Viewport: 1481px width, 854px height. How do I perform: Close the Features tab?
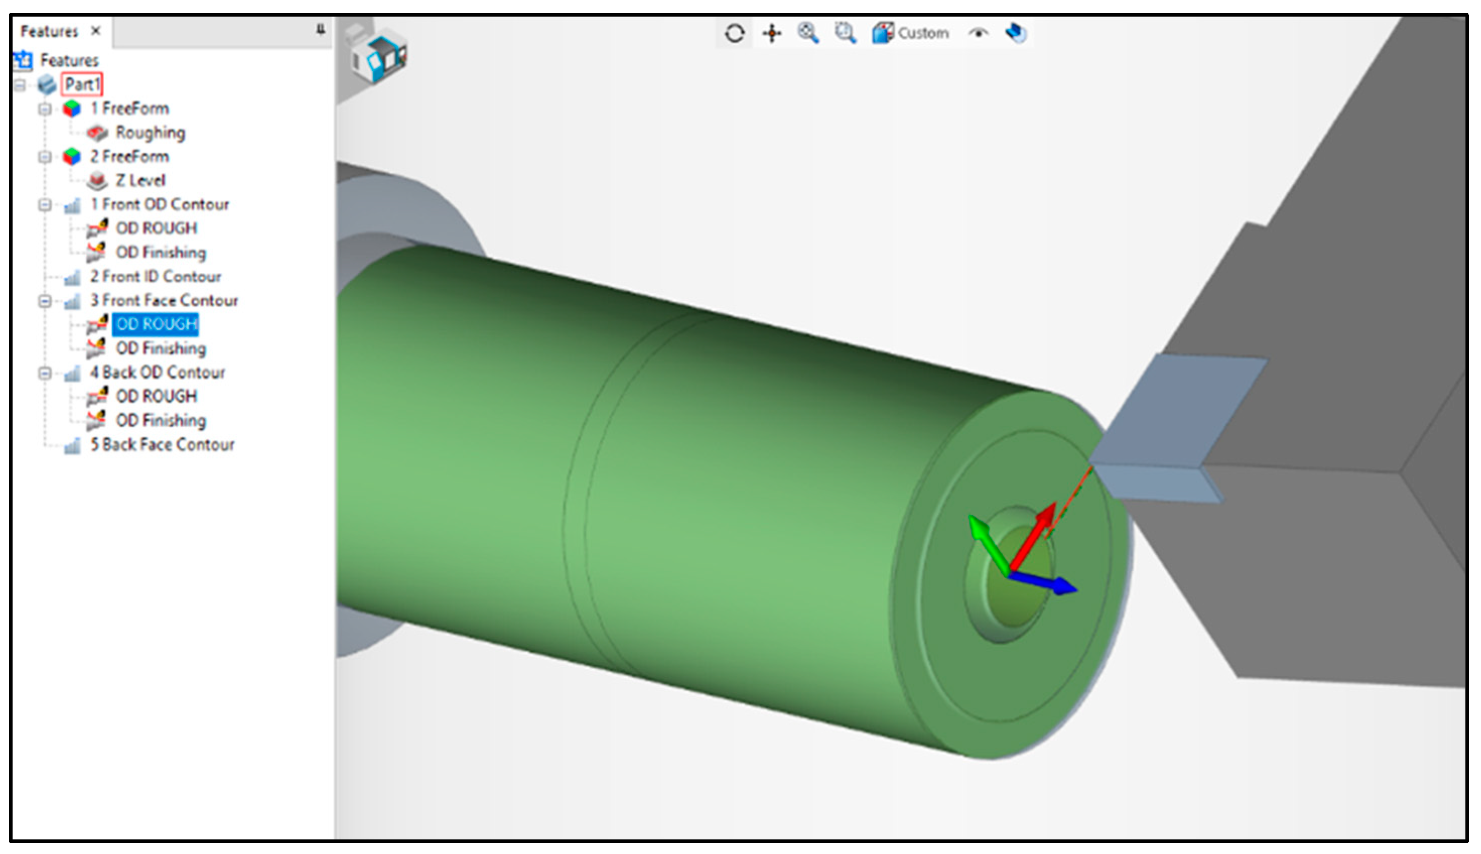[96, 31]
